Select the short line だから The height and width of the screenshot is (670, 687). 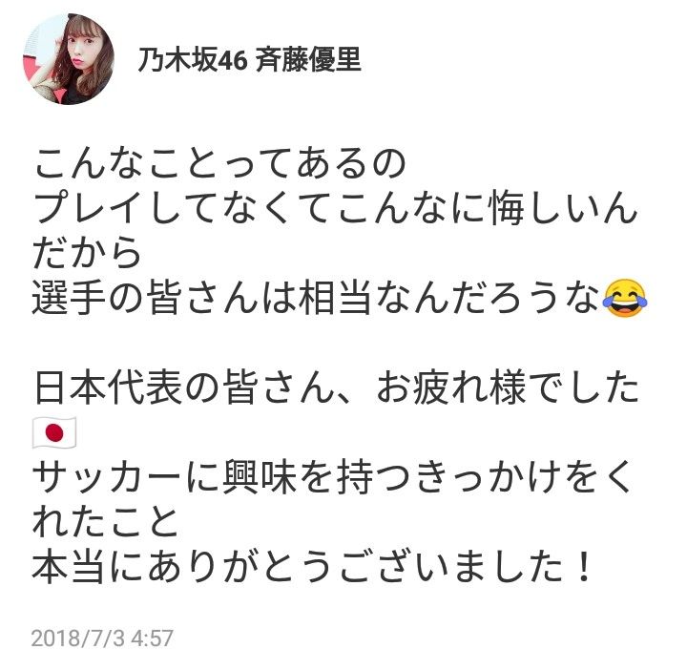click(x=87, y=253)
